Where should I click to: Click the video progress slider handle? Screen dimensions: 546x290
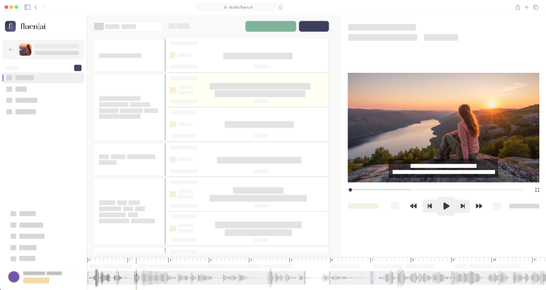click(x=350, y=190)
